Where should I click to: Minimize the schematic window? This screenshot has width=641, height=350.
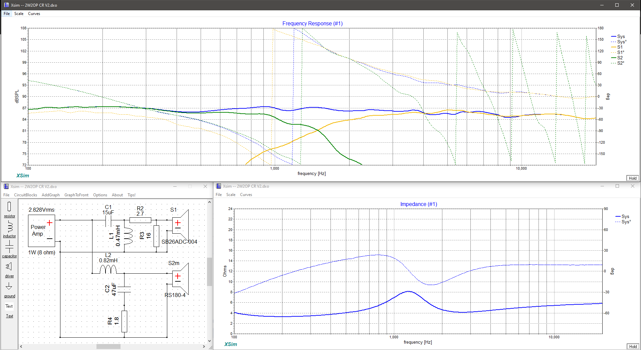[x=175, y=186]
